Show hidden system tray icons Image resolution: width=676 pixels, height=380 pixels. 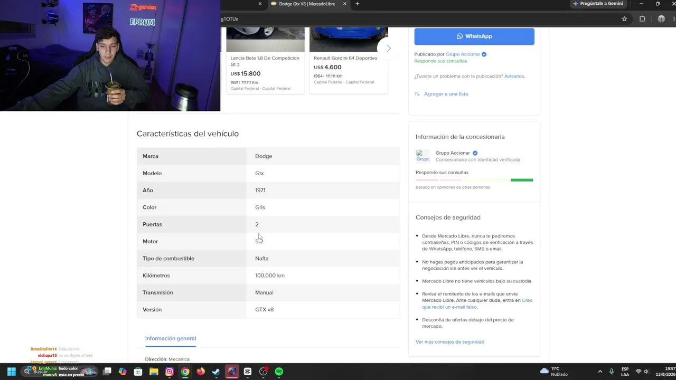coord(600,372)
